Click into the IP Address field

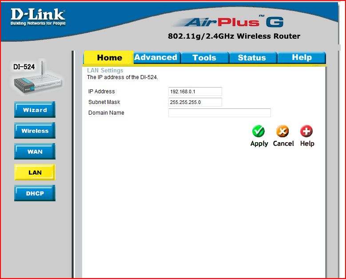(195, 92)
